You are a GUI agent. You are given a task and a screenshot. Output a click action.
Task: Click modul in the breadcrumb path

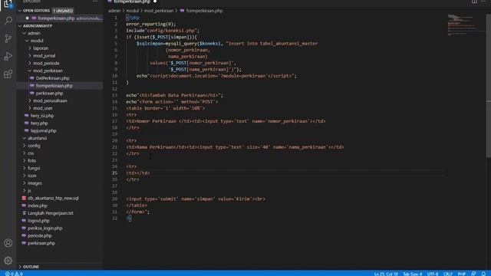[x=133, y=11]
